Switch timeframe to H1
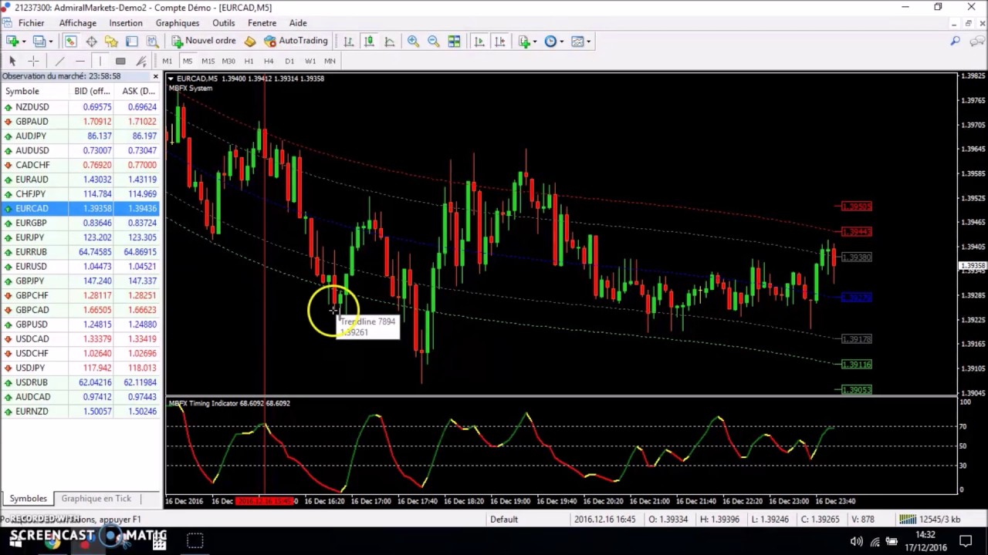 249,61
